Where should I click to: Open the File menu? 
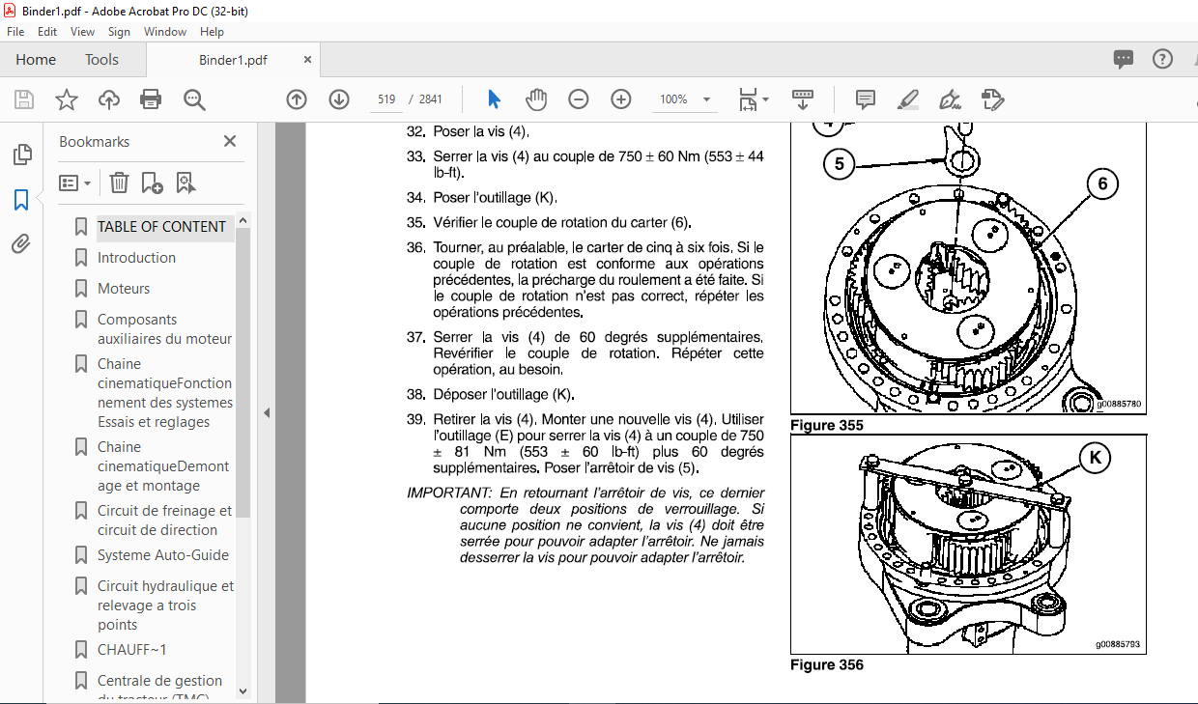[x=15, y=32]
